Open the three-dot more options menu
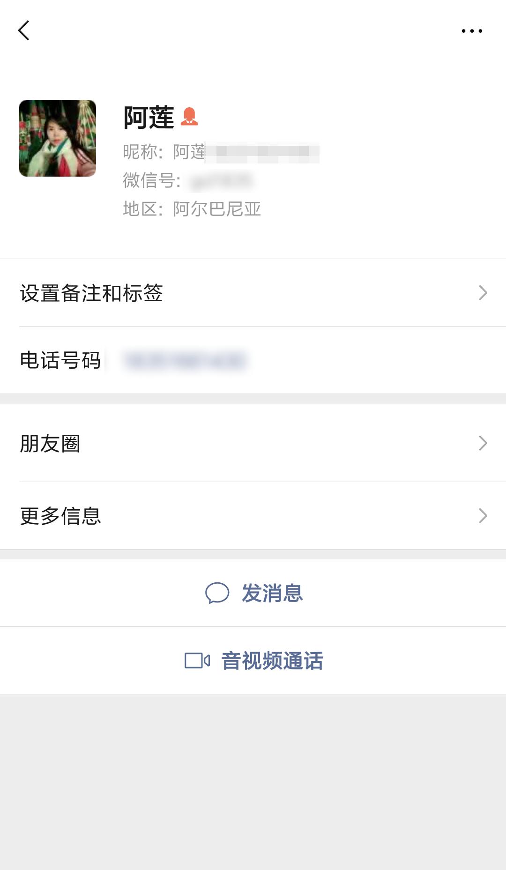 coord(471,31)
